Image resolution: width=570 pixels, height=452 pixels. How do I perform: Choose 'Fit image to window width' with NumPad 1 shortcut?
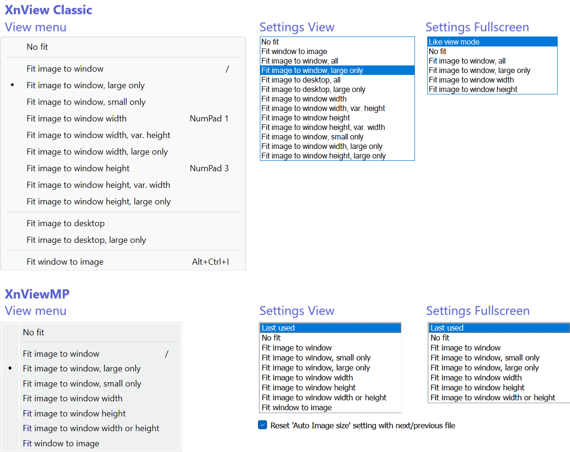tap(76, 119)
